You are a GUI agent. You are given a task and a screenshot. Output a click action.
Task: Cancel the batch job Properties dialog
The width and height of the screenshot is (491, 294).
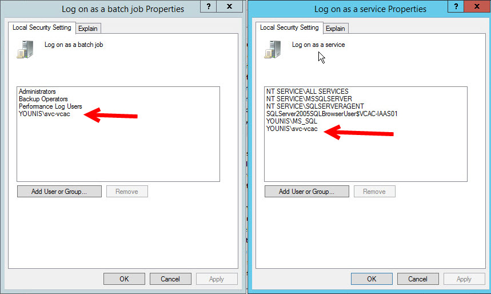170,279
